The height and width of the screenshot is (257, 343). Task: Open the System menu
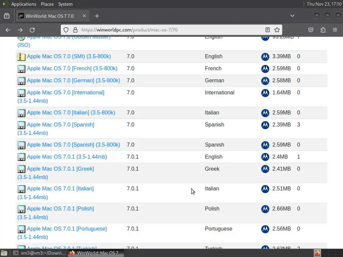[65, 4]
